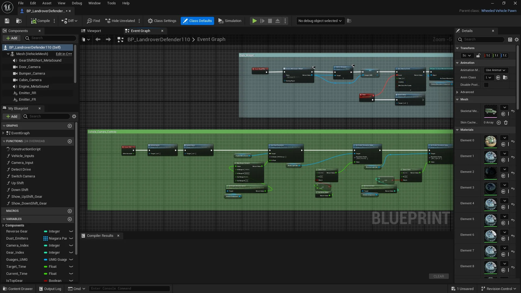Add new variable with plus icon

[x=70, y=219]
